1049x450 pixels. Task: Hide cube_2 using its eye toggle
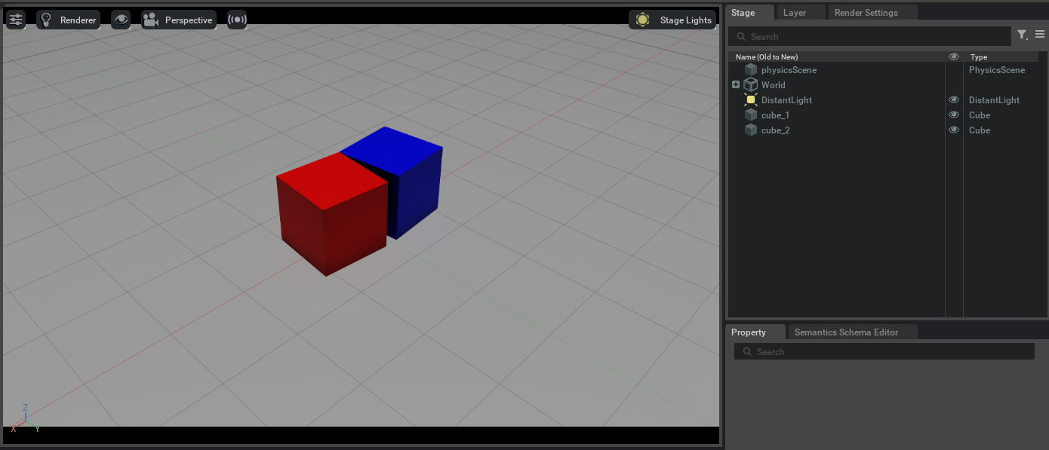953,130
